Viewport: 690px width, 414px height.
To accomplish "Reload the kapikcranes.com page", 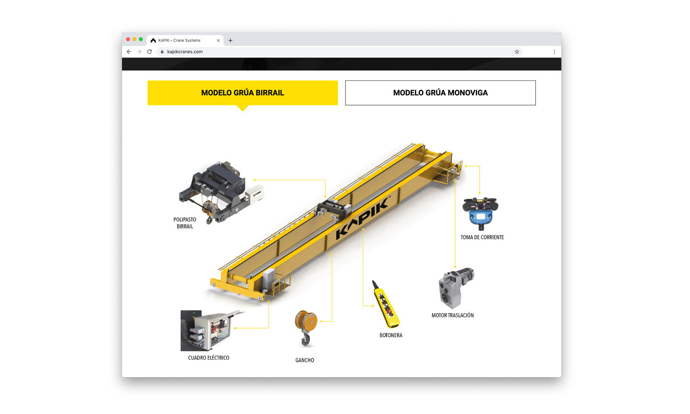I will [149, 52].
